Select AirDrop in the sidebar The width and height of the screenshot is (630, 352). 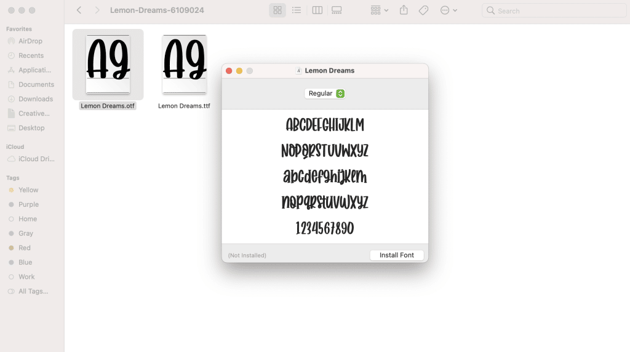(31, 41)
